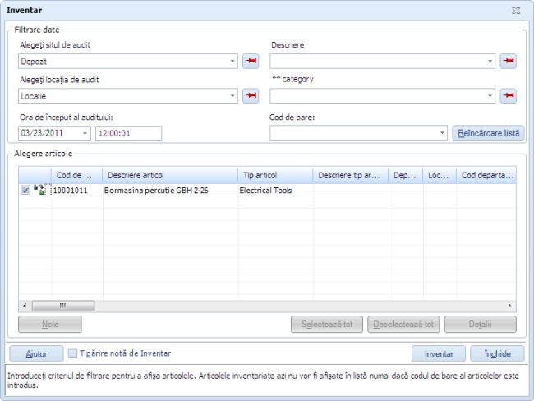Screen dimensions: 534x401
Task: Click the audit start time field
Action: (128, 133)
